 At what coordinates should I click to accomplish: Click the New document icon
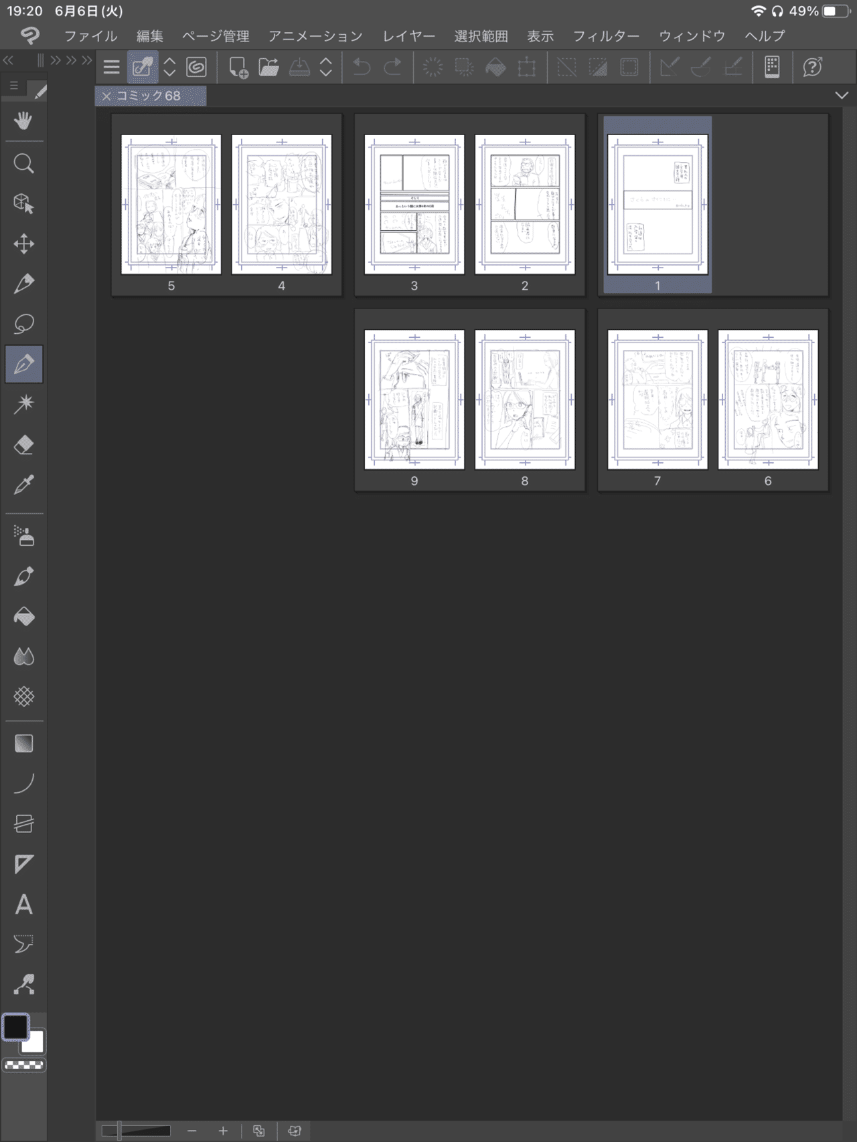(238, 67)
